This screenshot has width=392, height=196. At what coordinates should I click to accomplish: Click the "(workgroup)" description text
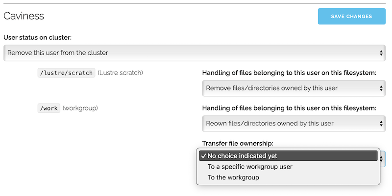point(80,108)
